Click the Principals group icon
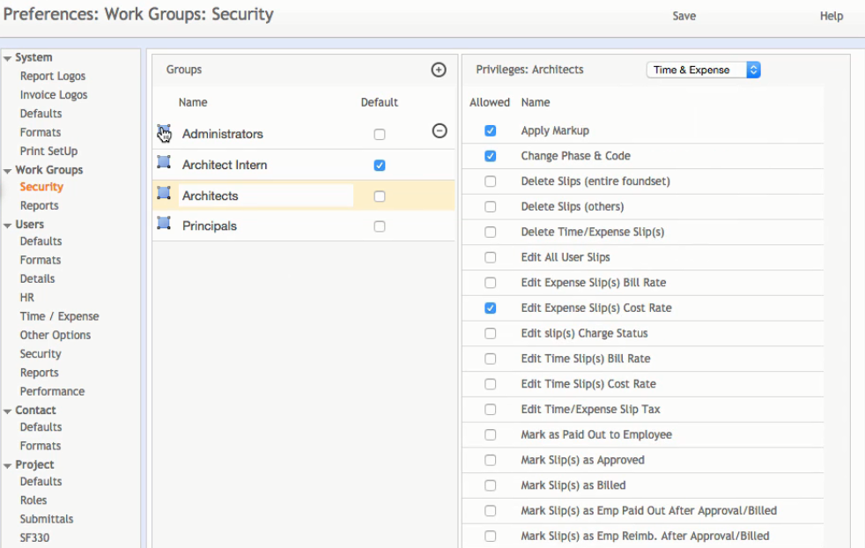The width and height of the screenshot is (865, 548). (x=164, y=224)
